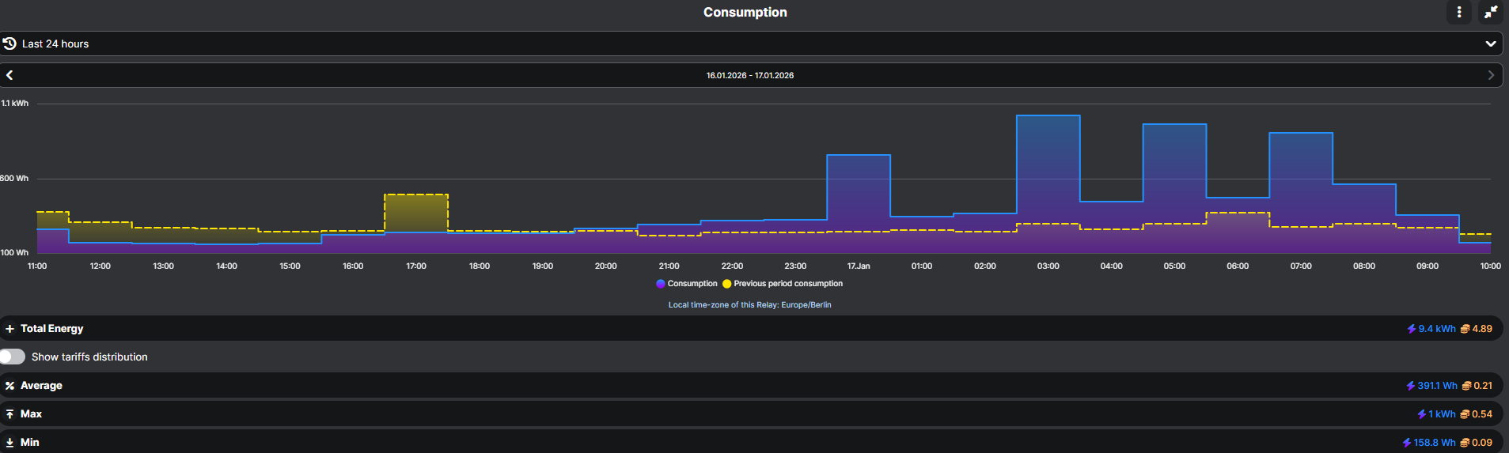This screenshot has height=453, width=1509.
Task: Collapse the Consumption panel from fullscreen
Action: (x=1490, y=12)
